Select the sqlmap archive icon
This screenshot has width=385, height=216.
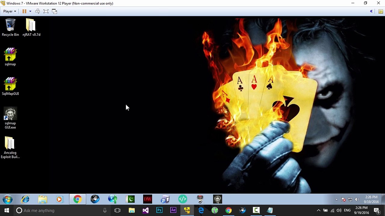point(10,57)
